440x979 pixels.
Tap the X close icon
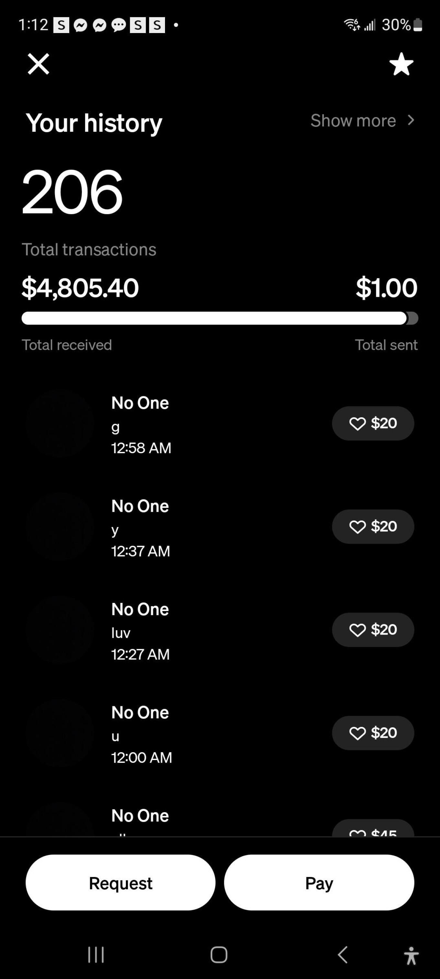click(x=38, y=64)
